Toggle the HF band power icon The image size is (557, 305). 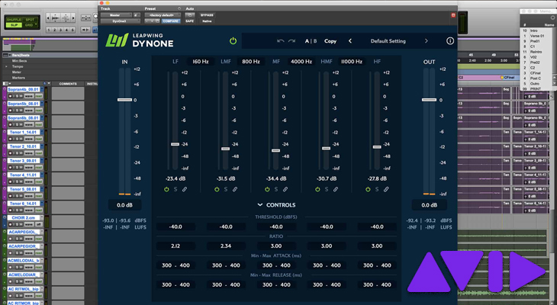pyautogui.click(x=368, y=189)
